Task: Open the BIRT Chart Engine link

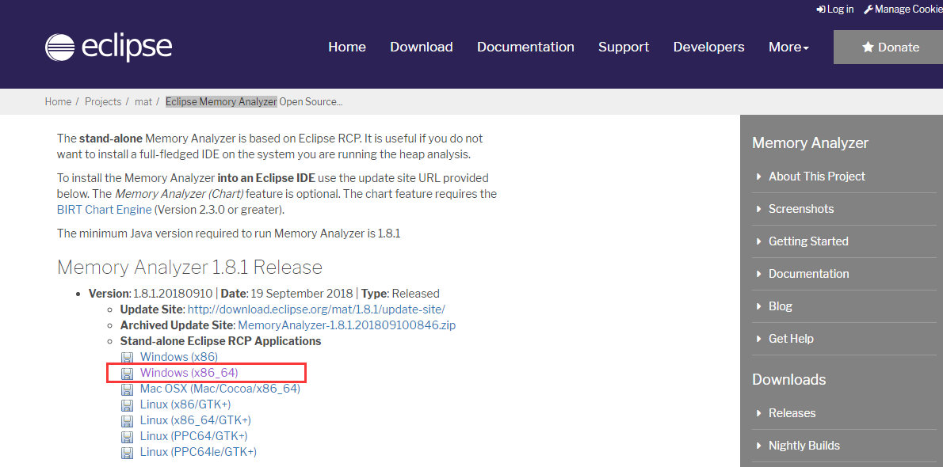Action: [x=104, y=210]
